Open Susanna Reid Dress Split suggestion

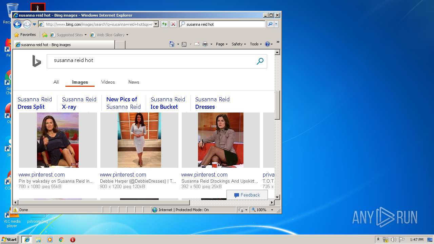coord(35,103)
